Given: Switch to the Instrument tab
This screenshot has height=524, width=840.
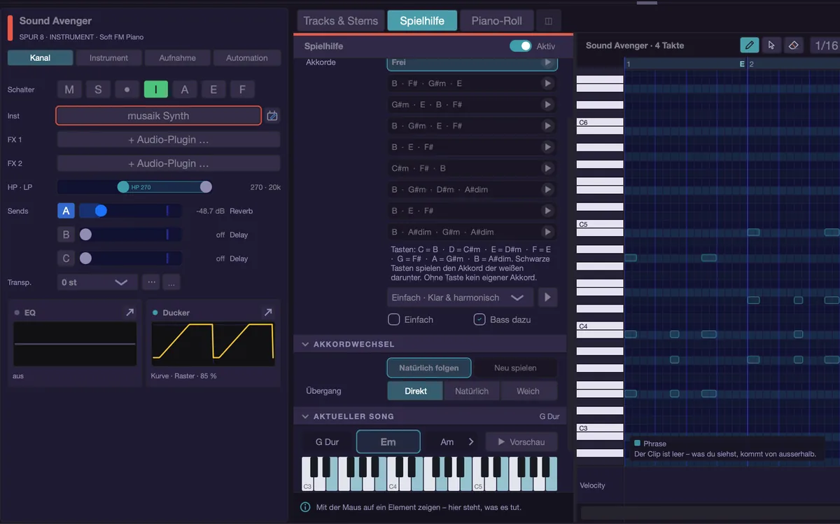Looking at the screenshot, I should (x=109, y=58).
